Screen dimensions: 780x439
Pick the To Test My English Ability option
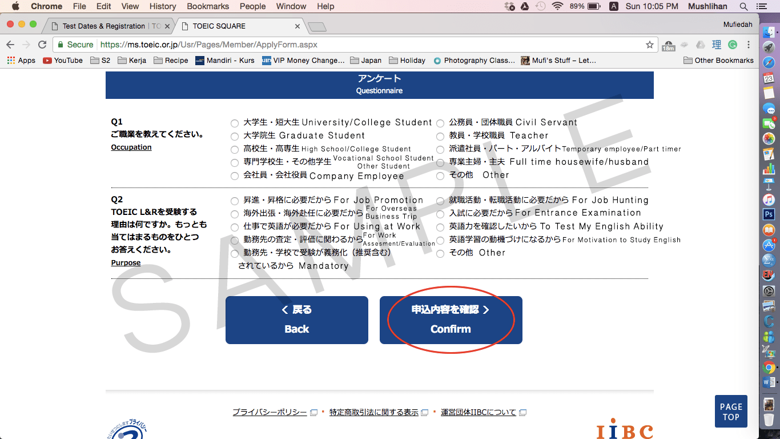tap(440, 228)
